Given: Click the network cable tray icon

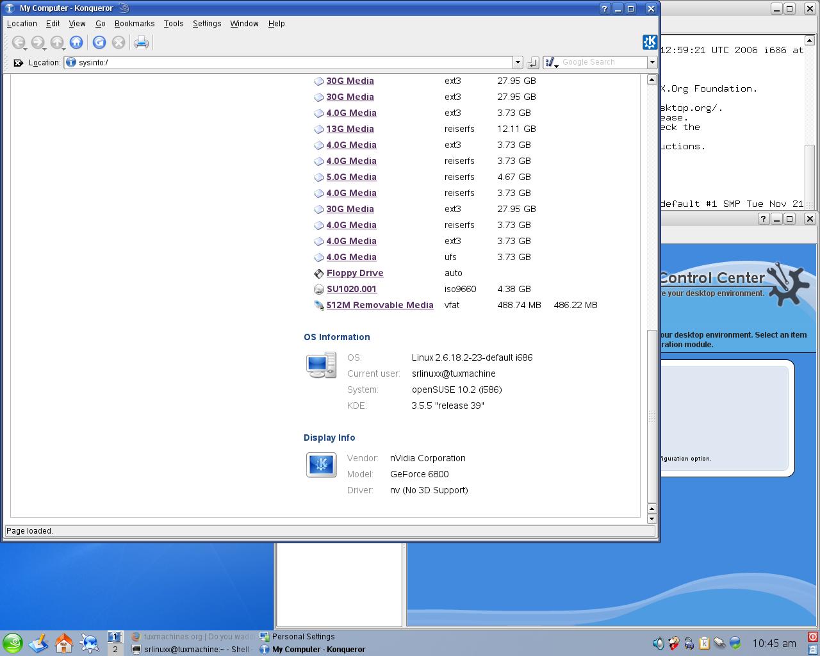Looking at the screenshot, I should click(x=719, y=643).
